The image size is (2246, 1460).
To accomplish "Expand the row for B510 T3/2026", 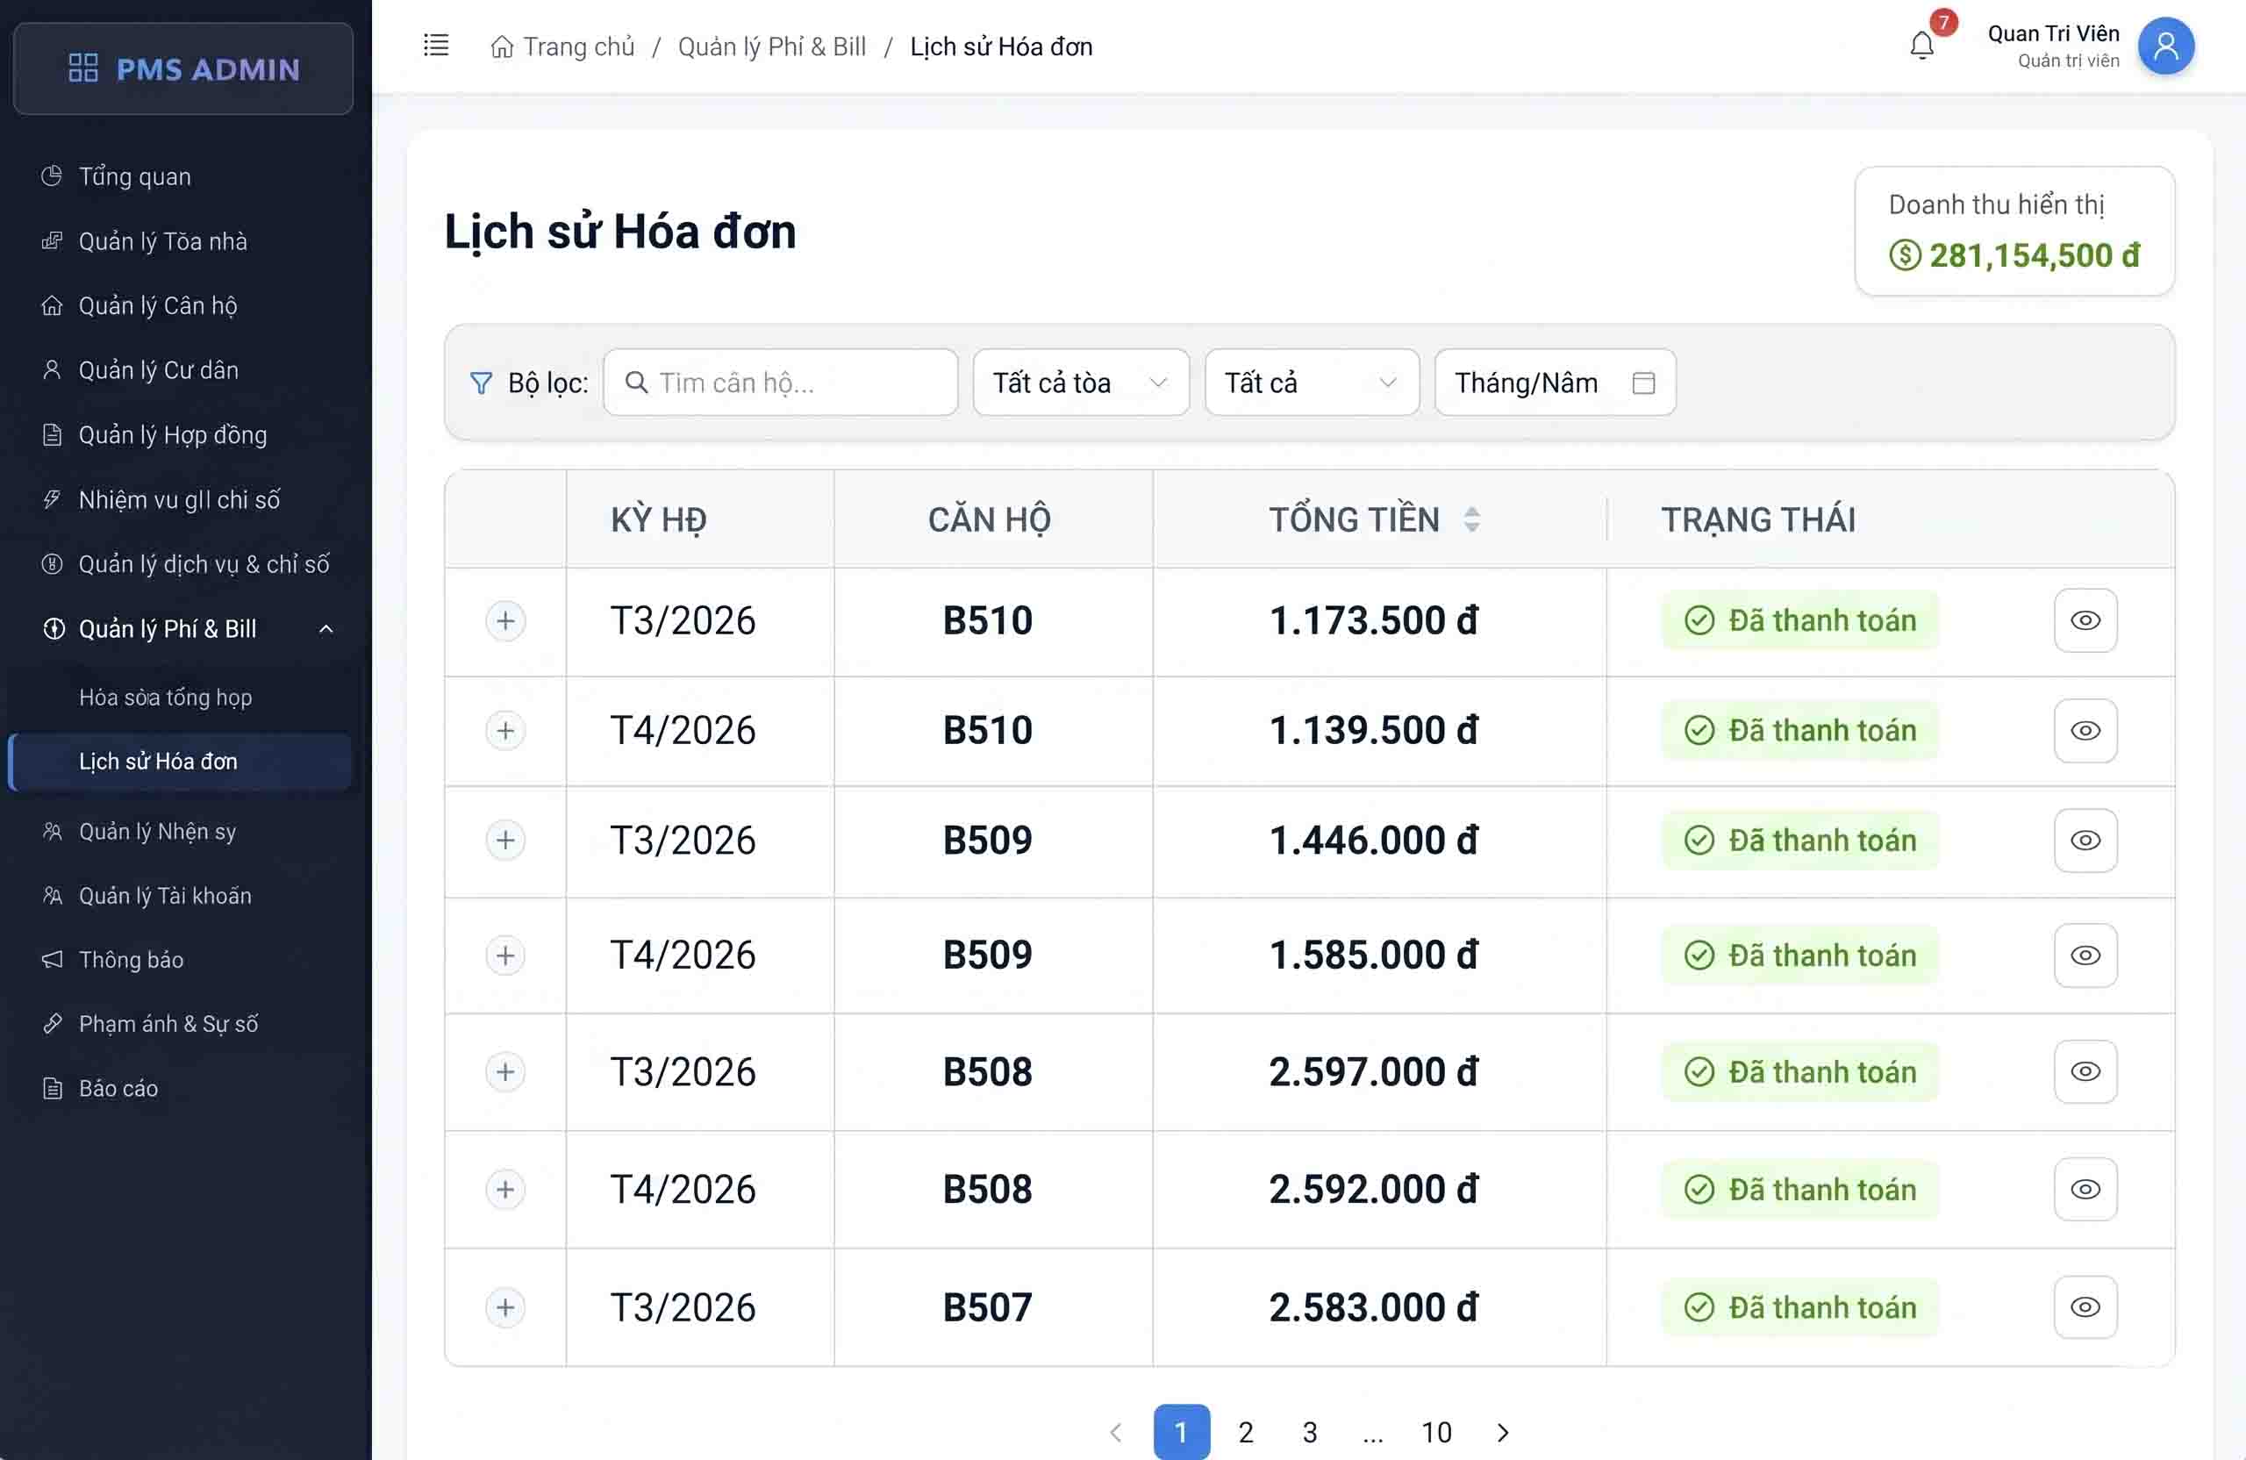I will pyautogui.click(x=504, y=620).
